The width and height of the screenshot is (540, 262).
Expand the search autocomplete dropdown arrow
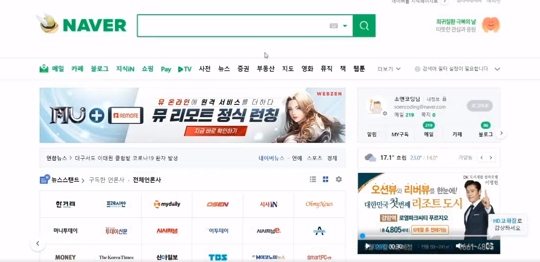[x=345, y=26]
